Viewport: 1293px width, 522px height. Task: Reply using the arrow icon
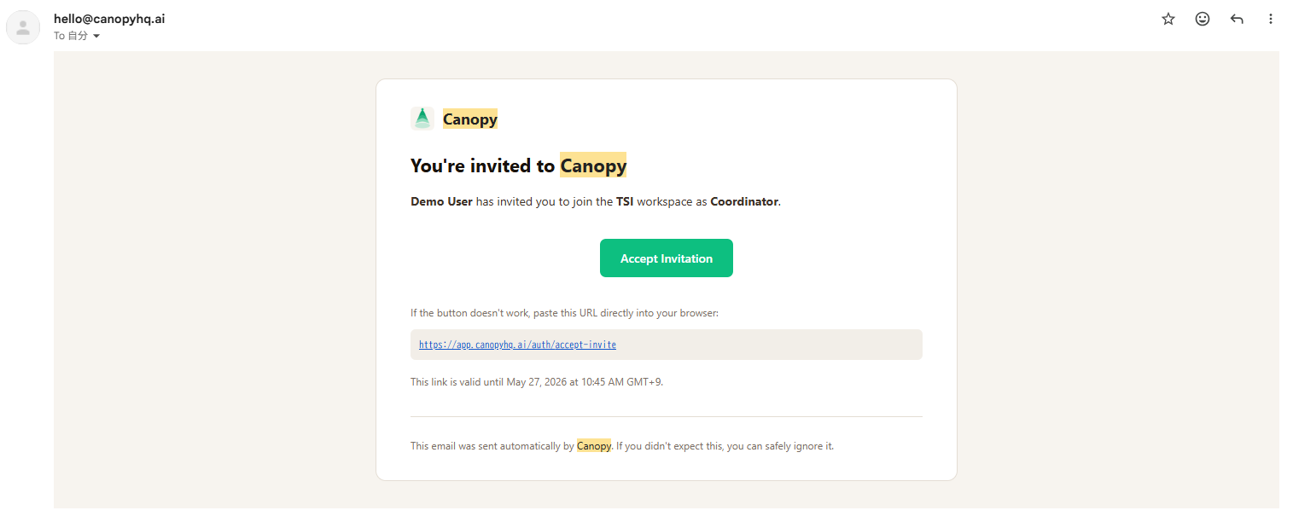tap(1237, 19)
